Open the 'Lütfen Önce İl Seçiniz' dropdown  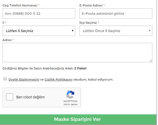[116, 31]
